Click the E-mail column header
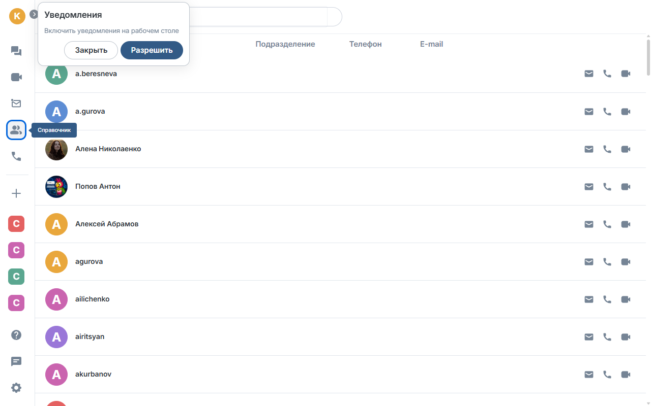Image resolution: width=651 pixels, height=406 pixels. 431,44
